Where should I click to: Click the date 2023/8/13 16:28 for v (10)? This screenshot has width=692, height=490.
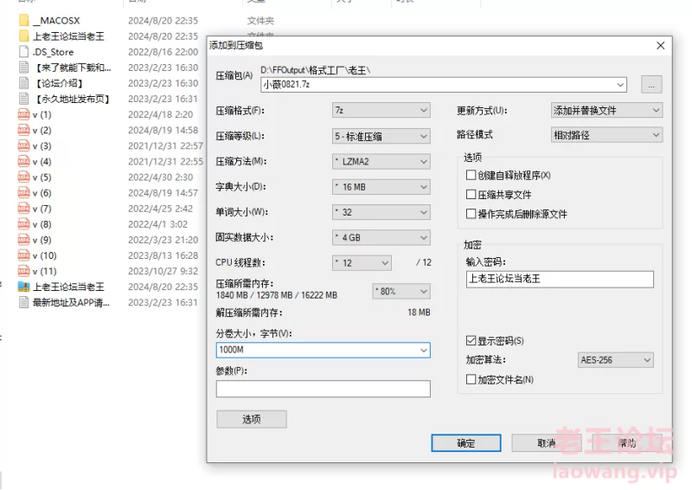click(x=163, y=255)
